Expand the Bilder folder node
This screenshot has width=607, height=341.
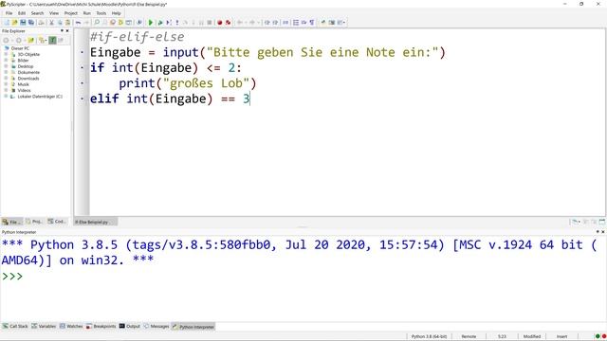tap(6, 61)
